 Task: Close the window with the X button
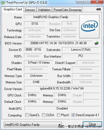click(97, 2)
